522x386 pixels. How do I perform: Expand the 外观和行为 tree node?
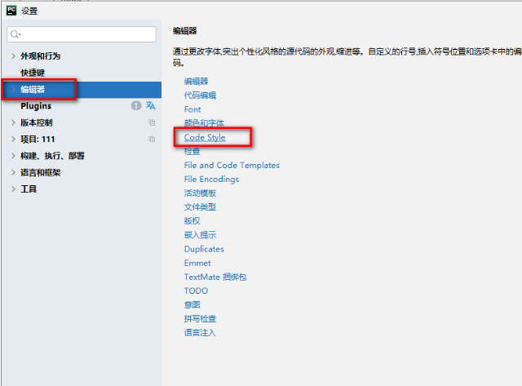tap(13, 56)
